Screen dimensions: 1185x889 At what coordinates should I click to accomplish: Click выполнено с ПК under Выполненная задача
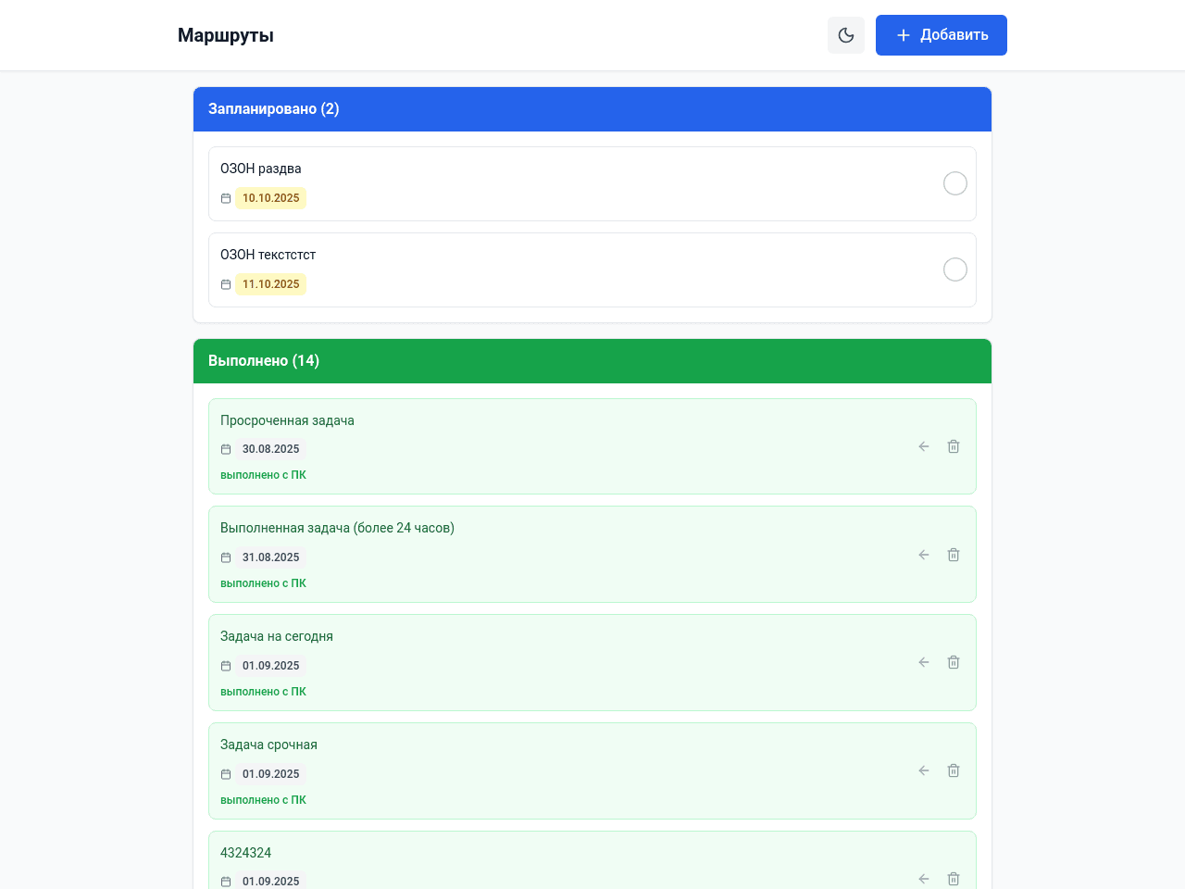coord(263,583)
